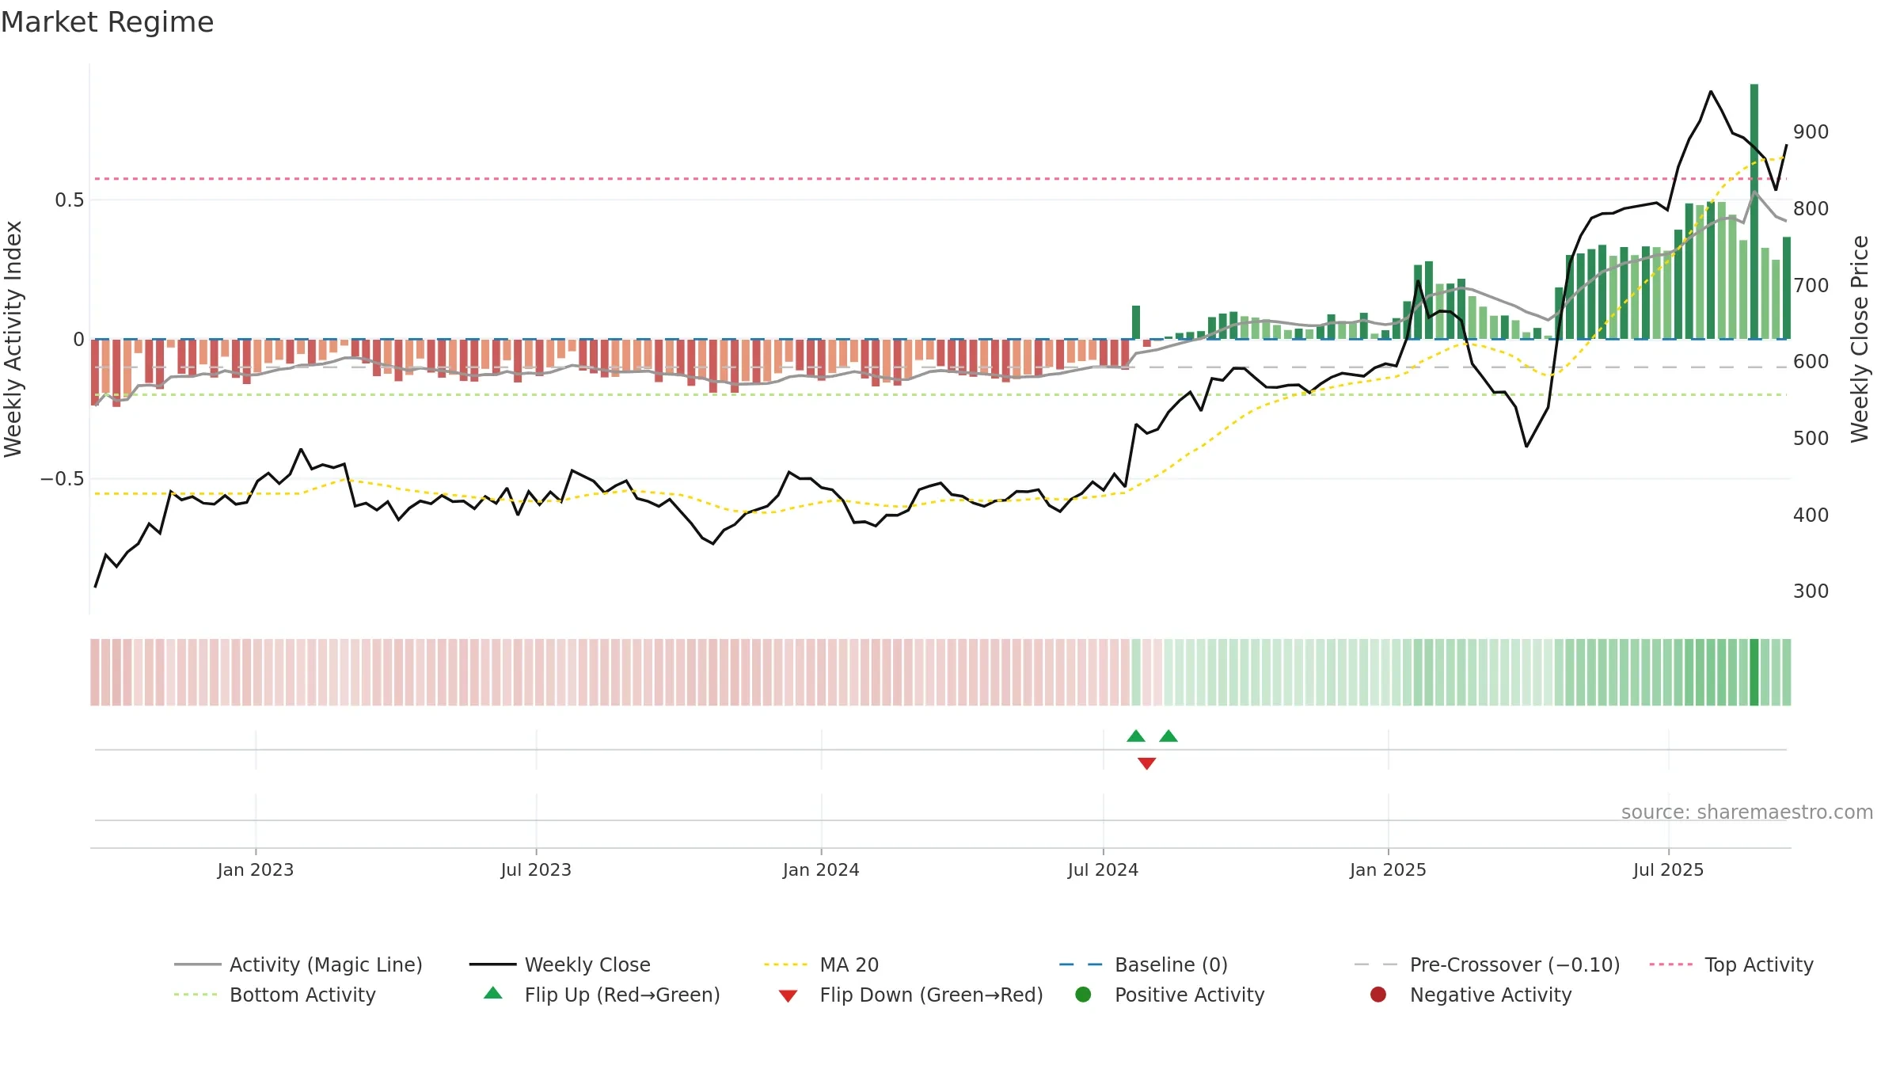
Task: Toggle the Bottom Activity legend item
Action: click(275, 995)
